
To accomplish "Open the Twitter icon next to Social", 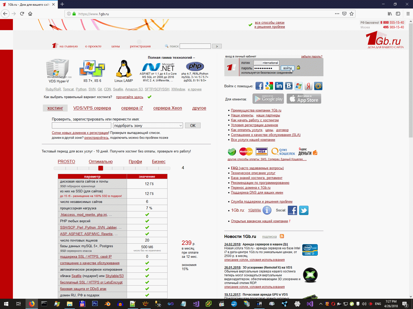I will [304, 210].
